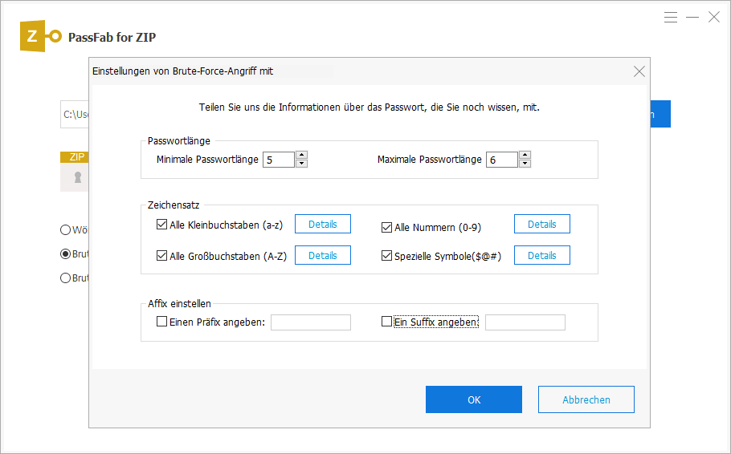Click the Maximale Passwortlänge value field
The width and height of the screenshot is (731, 454).
(502, 160)
